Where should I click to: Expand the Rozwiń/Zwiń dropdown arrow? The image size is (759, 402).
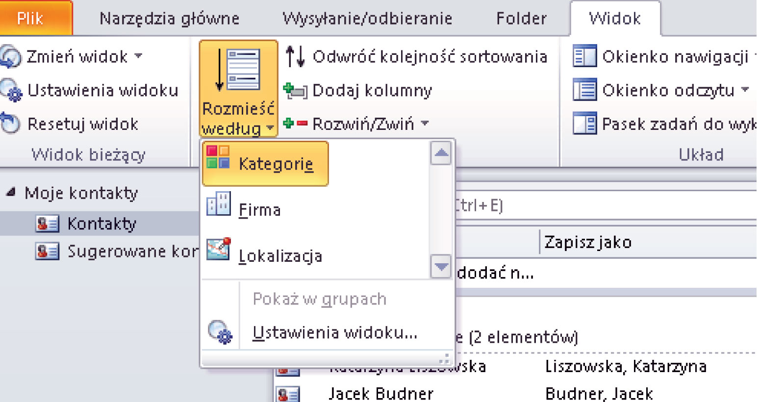click(425, 124)
